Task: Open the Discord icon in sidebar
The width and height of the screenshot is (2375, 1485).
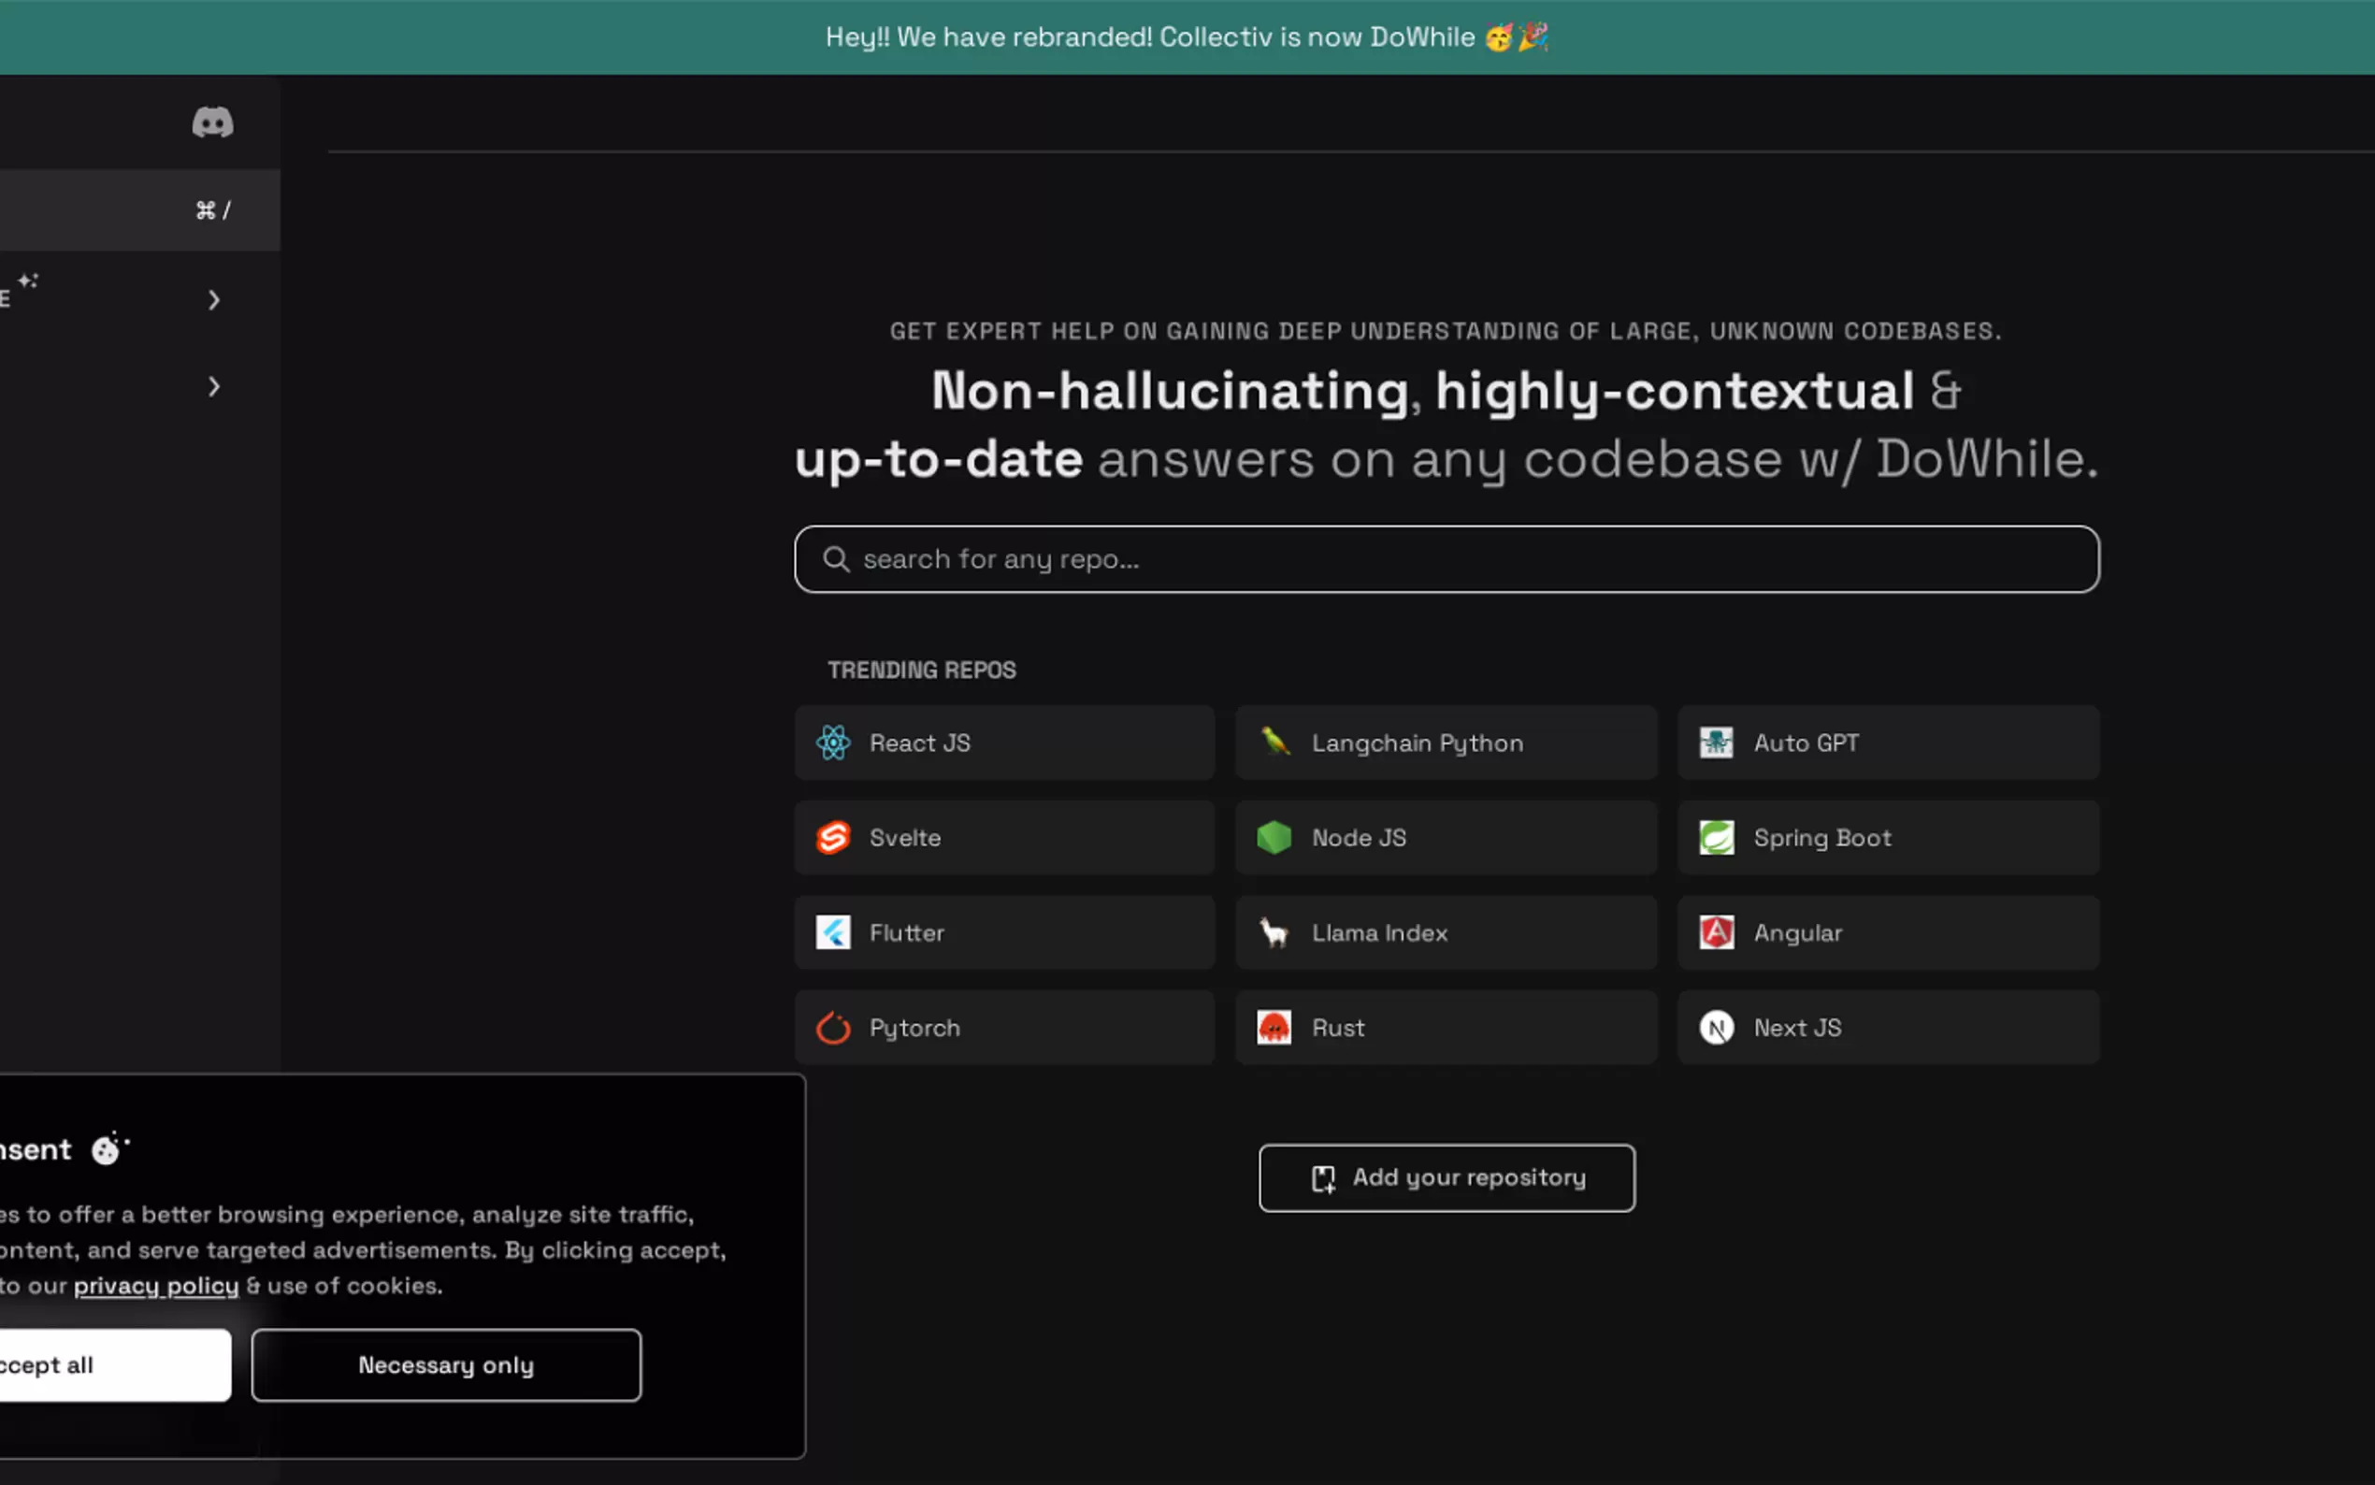Action: coord(212,123)
